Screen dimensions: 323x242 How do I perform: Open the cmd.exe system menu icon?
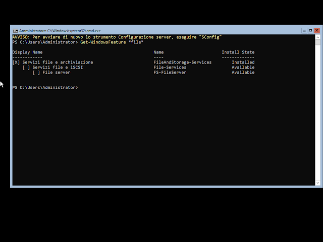[x=15, y=31]
